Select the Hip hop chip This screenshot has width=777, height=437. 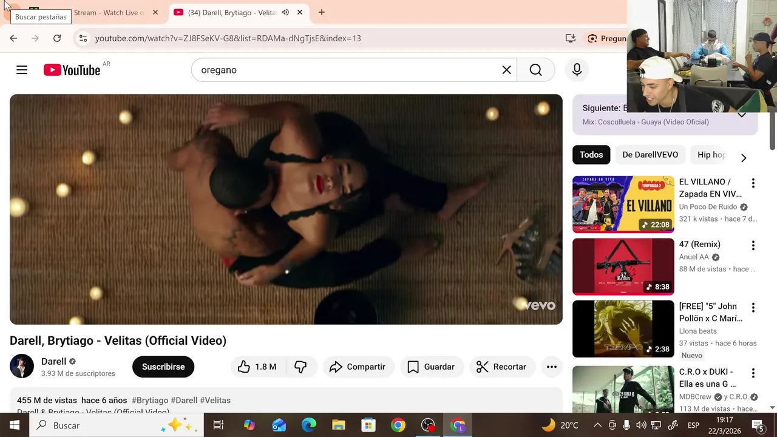click(710, 155)
